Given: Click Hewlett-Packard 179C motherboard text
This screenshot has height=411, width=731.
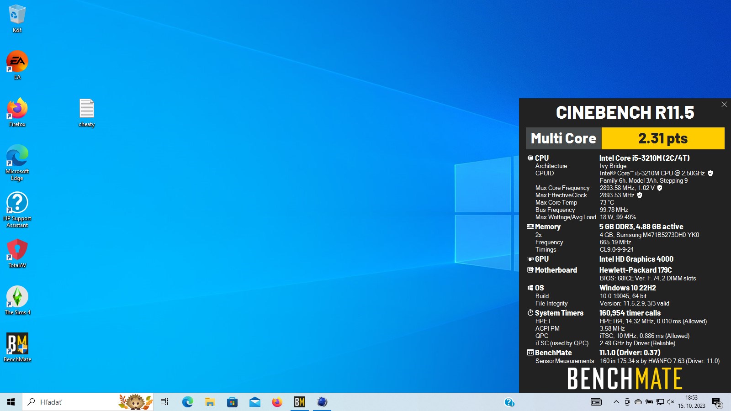Looking at the screenshot, I should [x=636, y=270].
